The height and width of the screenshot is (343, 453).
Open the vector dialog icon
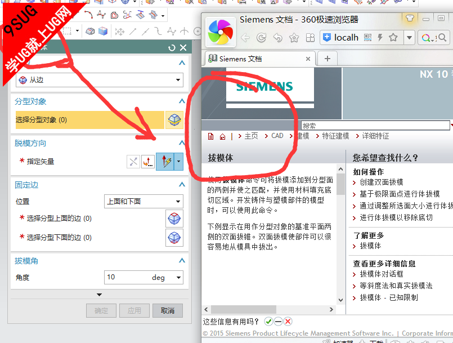[148, 162]
